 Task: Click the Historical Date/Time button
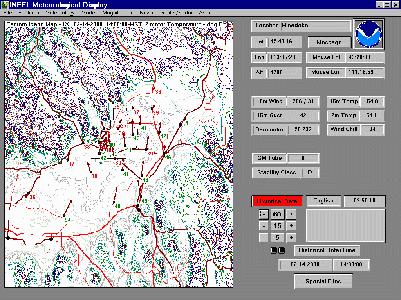pyautogui.click(x=327, y=250)
